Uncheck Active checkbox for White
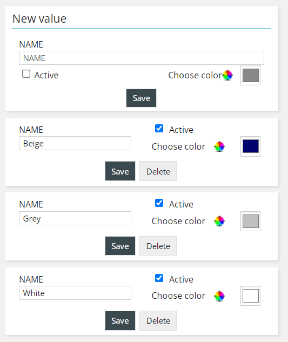The image size is (288, 342). [159, 278]
